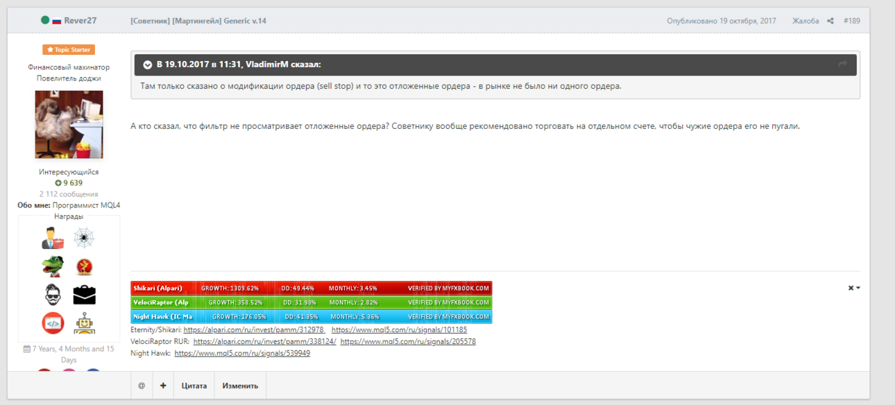This screenshot has width=895, height=405.
Task: Click the share post icon
Action: pos(830,21)
